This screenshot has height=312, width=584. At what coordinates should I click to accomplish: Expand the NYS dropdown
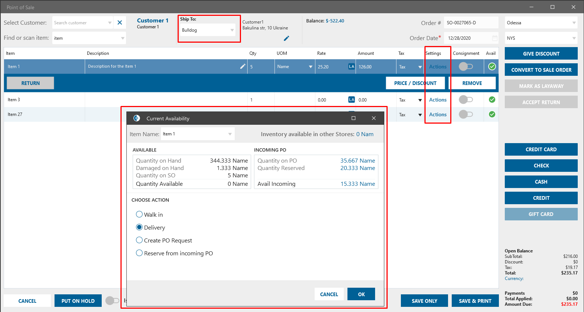tap(574, 38)
